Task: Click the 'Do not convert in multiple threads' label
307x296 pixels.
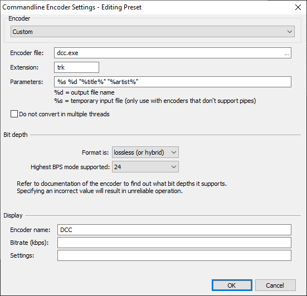Action: point(64,114)
